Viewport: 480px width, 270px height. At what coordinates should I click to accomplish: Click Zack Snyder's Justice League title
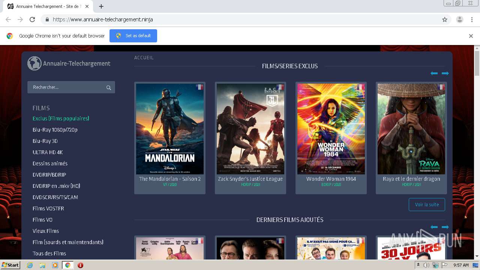point(250,179)
